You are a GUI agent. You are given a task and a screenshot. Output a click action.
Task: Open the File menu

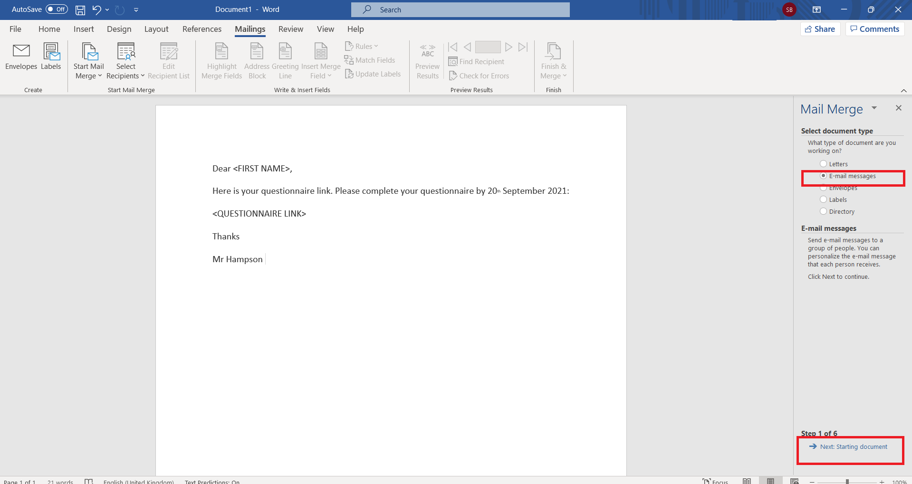pos(15,29)
